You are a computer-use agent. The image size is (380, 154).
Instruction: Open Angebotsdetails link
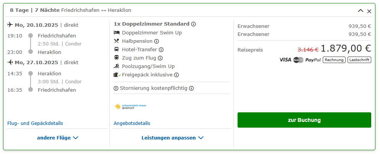point(132,123)
